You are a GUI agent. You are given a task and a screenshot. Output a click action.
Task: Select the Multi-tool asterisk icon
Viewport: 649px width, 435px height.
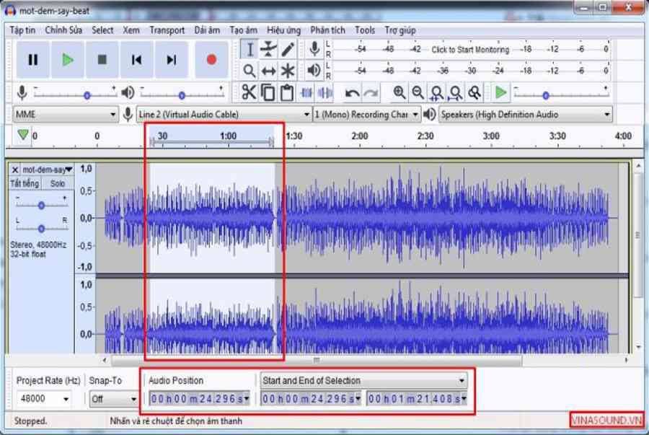point(288,71)
